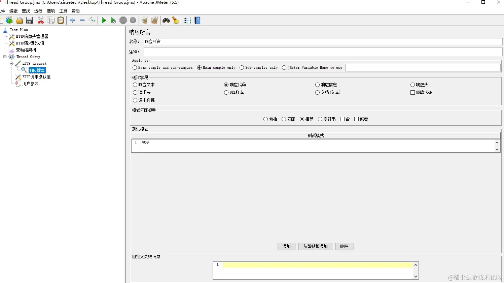The height and width of the screenshot is (283, 504).
Task: Click the Thread Group gear icon
Action: pos(12,57)
